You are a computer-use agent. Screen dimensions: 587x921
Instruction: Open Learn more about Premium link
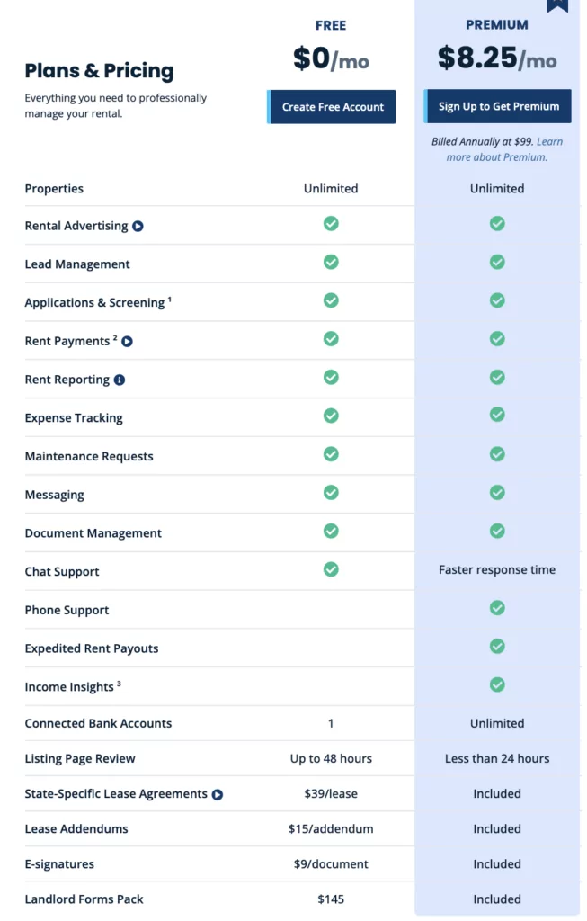496,149
